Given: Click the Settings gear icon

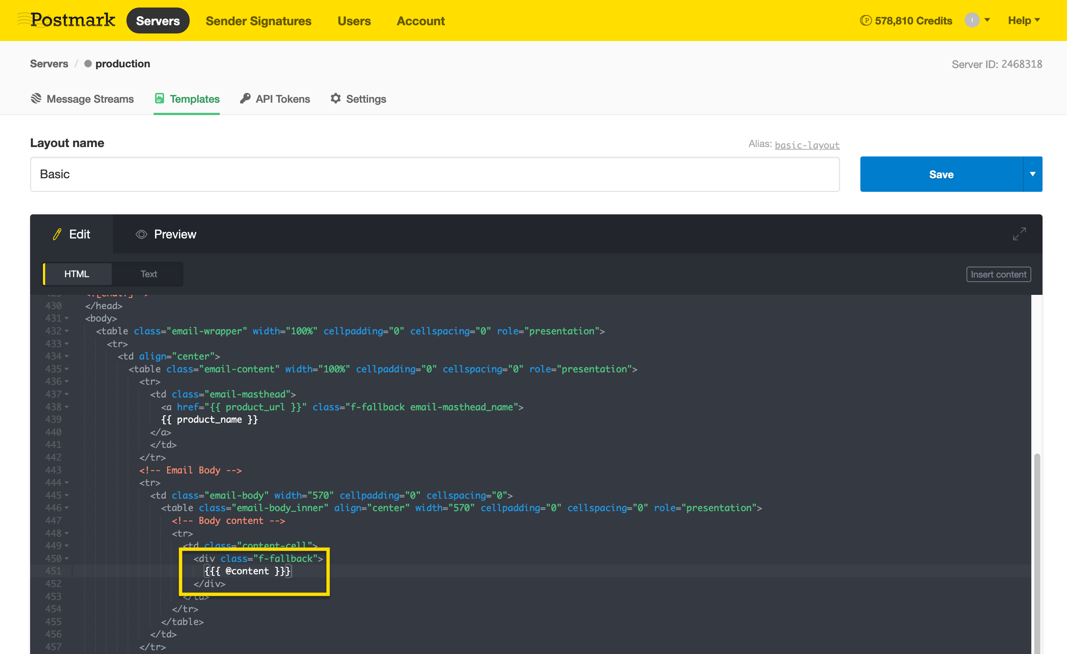Looking at the screenshot, I should tap(336, 98).
